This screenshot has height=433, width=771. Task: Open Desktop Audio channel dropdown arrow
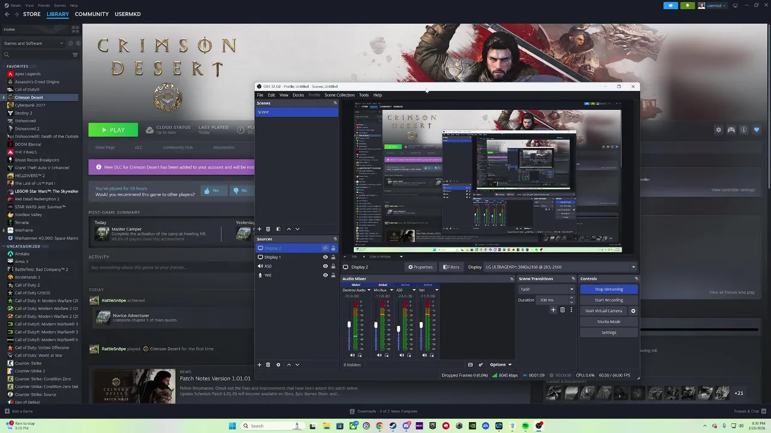(x=369, y=290)
